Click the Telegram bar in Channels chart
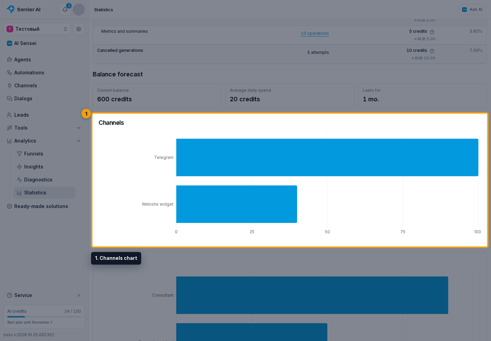This screenshot has height=341, width=491. coord(327,158)
